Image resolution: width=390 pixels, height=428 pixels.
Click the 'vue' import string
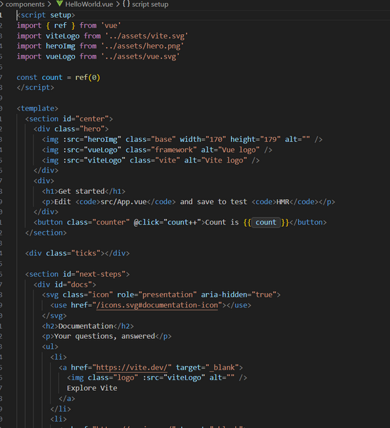[x=111, y=26]
